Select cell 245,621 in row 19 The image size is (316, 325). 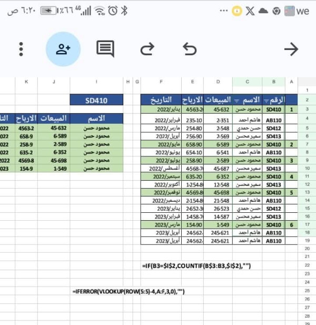click(218, 241)
